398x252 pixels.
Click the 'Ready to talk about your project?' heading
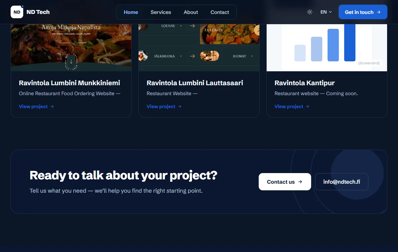click(123, 175)
